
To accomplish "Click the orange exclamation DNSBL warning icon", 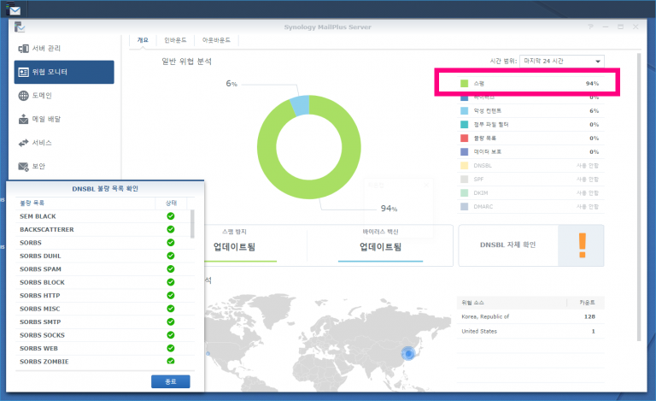I will (x=583, y=245).
